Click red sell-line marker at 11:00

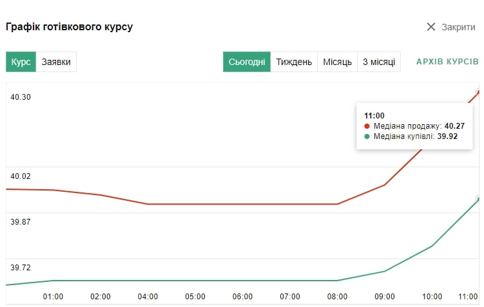click(478, 91)
